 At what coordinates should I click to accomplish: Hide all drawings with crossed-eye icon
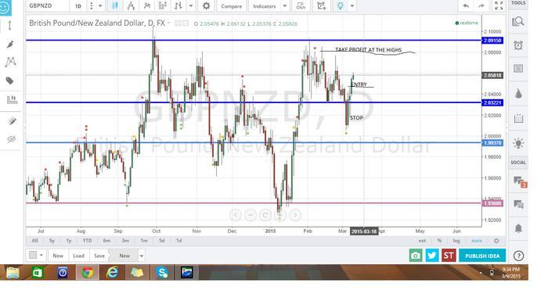(12, 139)
